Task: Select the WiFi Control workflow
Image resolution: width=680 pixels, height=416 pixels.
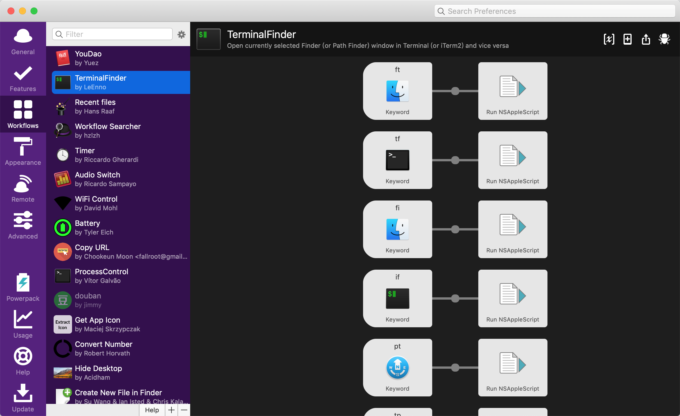Action: pyautogui.click(x=121, y=203)
